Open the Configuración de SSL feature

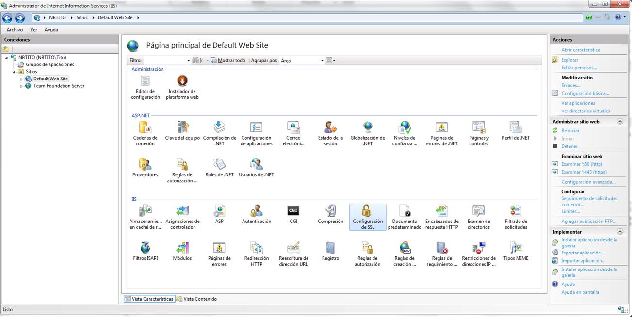[367, 211]
